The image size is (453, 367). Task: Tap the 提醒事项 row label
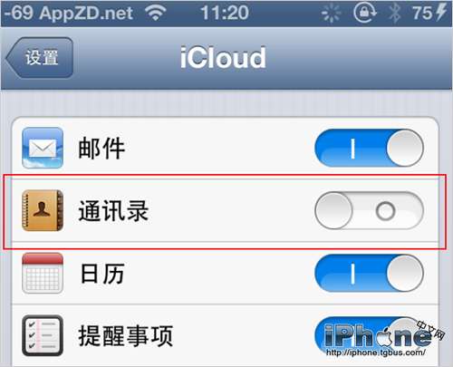(125, 335)
